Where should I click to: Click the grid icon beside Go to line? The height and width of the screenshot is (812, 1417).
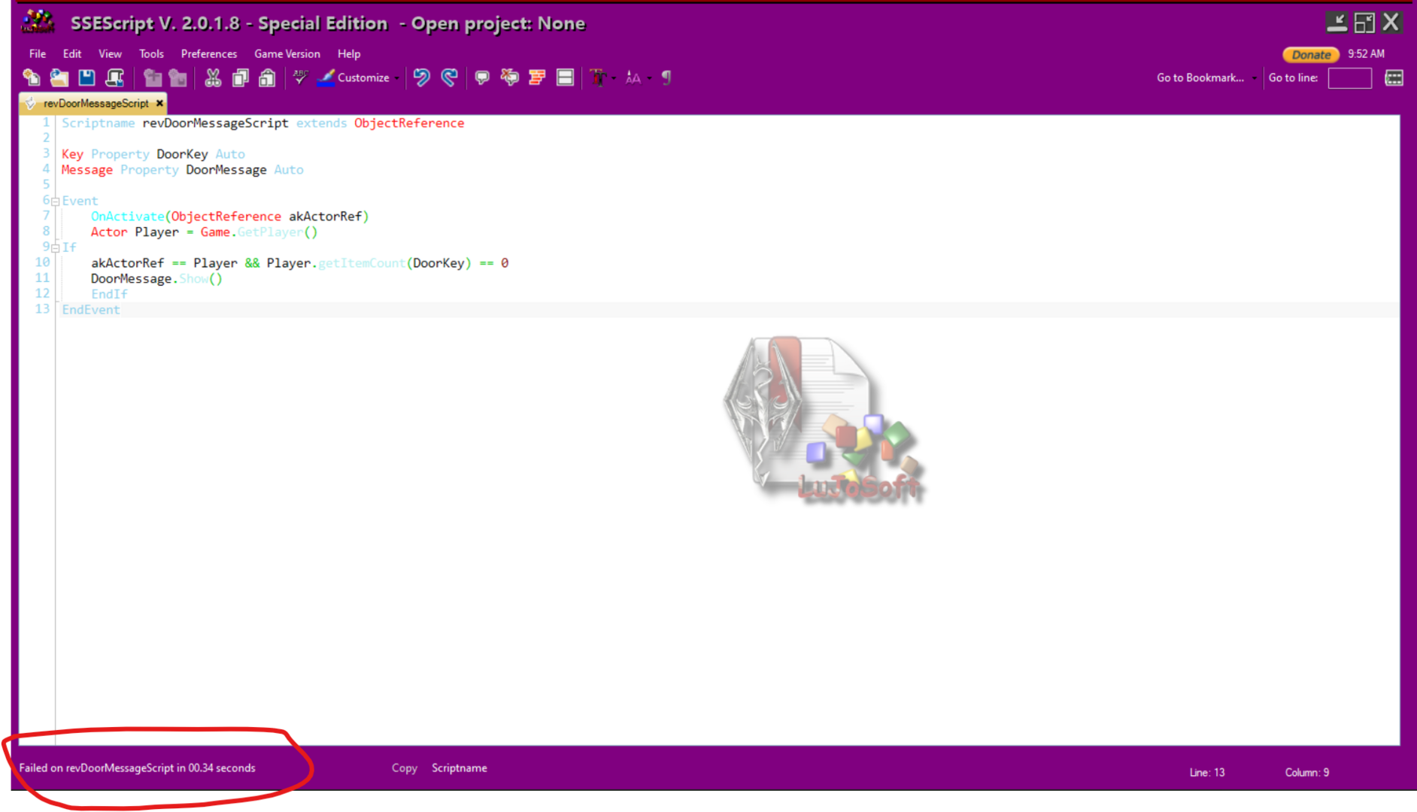click(x=1394, y=77)
